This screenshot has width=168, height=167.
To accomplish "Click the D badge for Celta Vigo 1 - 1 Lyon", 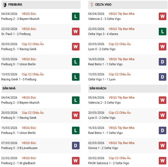I will [x=163, y=77].
